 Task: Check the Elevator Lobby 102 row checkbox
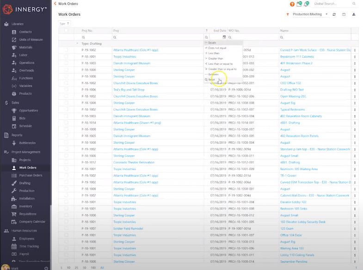pyautogui.click(x=66, y=202)
